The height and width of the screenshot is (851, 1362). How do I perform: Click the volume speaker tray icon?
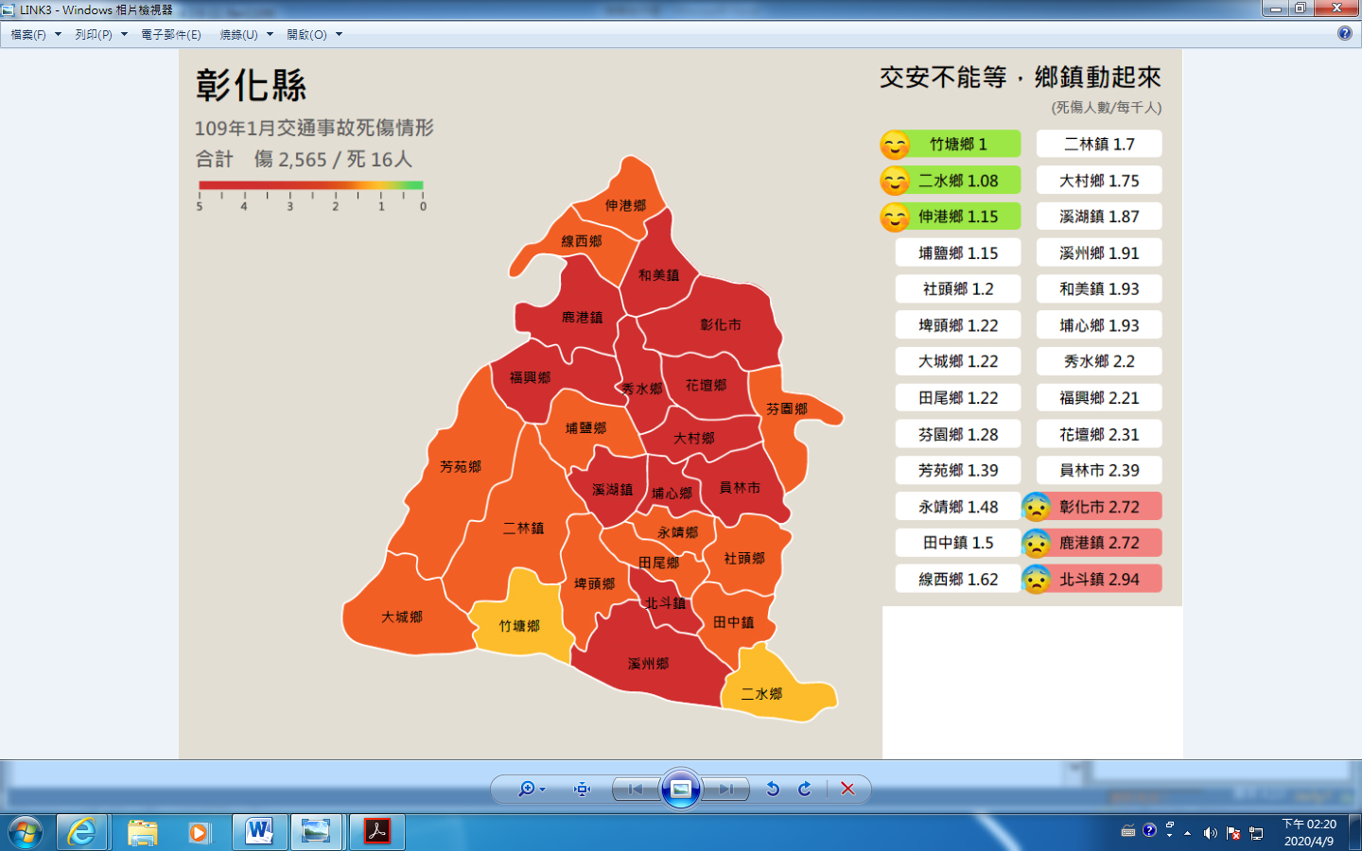pyautogui.click(x=1210, y=833)
